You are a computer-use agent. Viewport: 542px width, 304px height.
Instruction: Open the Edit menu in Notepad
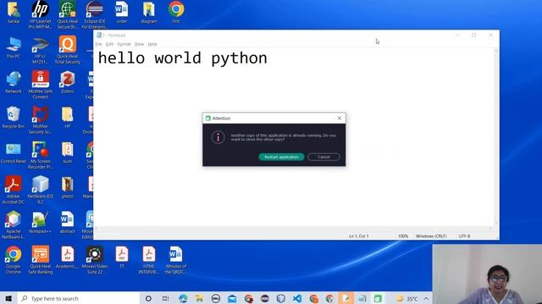[x=109, y=44]
